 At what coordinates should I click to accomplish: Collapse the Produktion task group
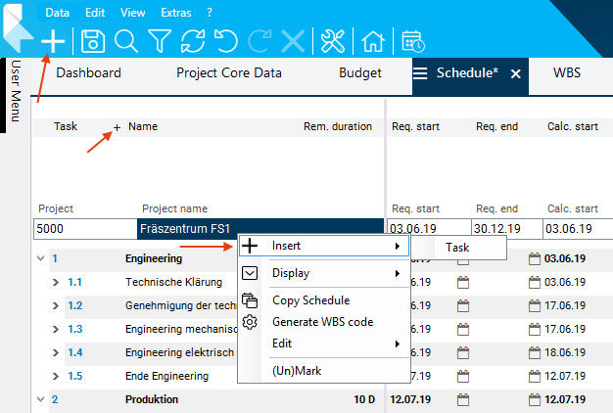click(x=40, y=399)
